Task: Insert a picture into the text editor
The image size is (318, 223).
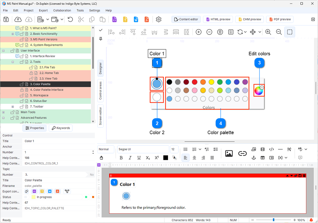Action: pyautogui.click(x=229, y=153)
